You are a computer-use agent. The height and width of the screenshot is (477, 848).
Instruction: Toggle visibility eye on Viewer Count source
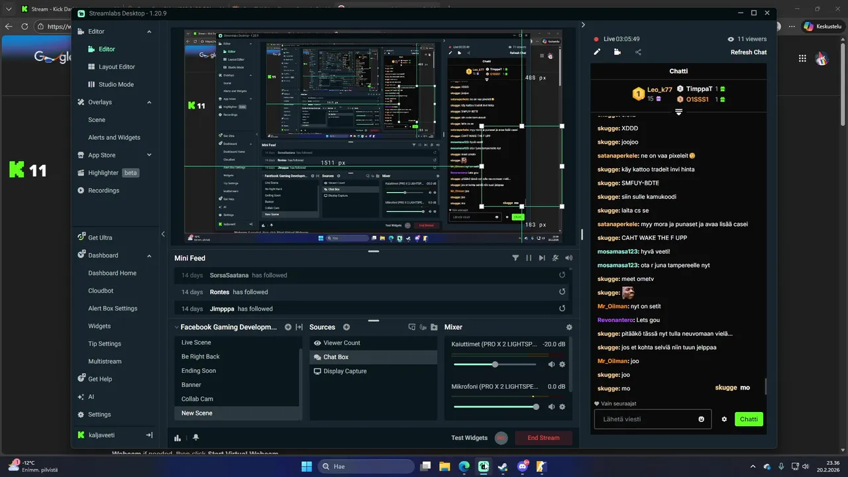(x=317, y=343)
